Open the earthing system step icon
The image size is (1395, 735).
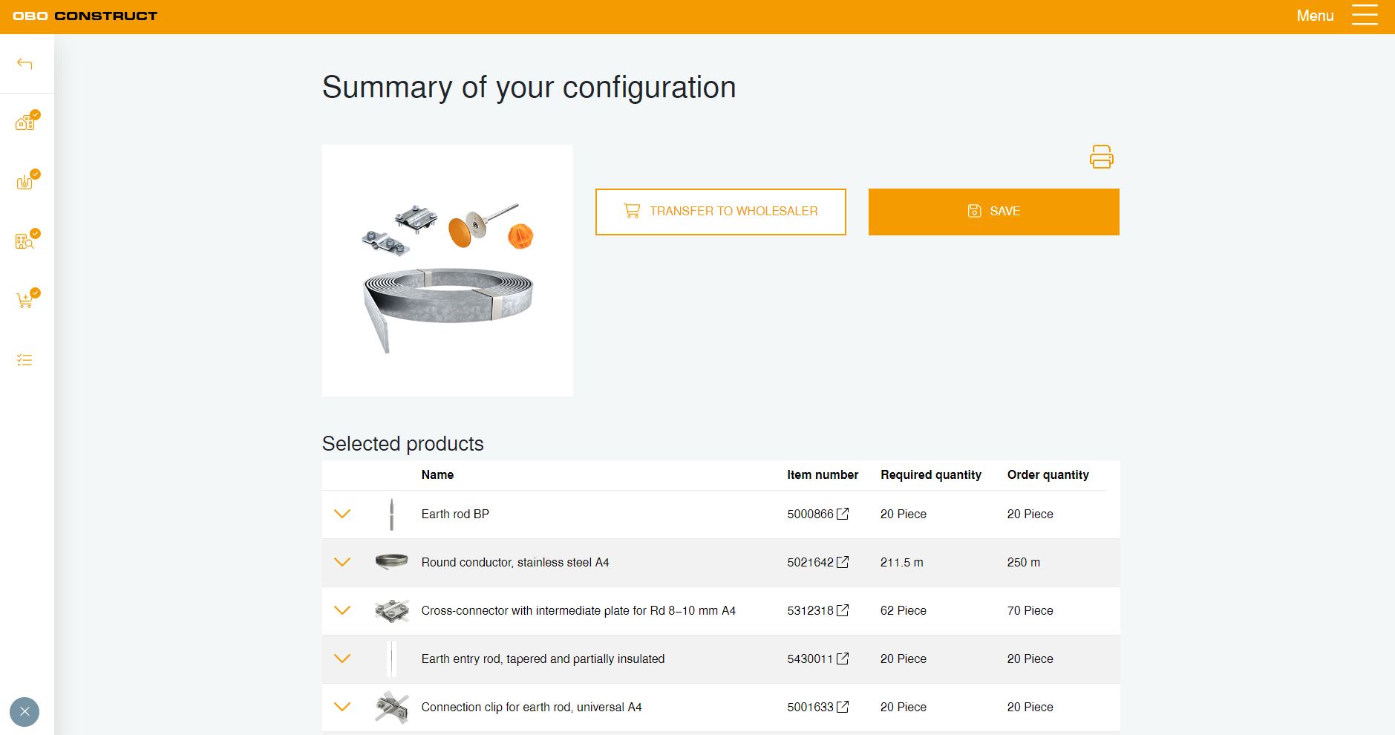pos(25,182)
